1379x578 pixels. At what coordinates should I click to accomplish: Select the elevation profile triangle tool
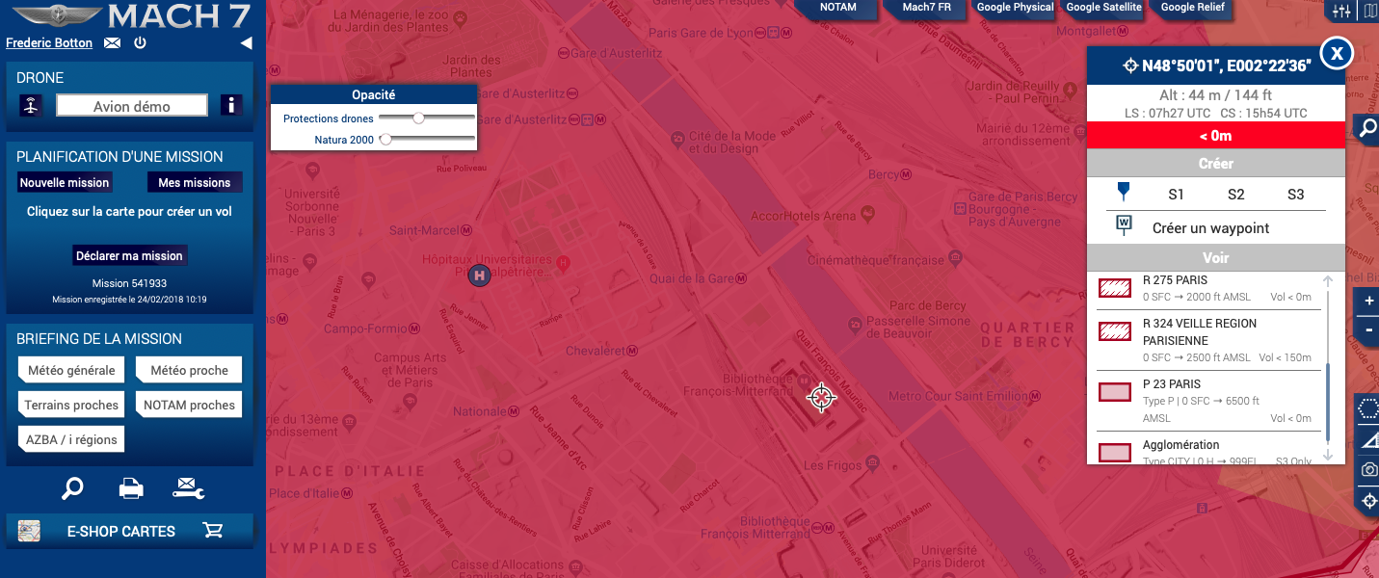click(x=1368, y=439)
